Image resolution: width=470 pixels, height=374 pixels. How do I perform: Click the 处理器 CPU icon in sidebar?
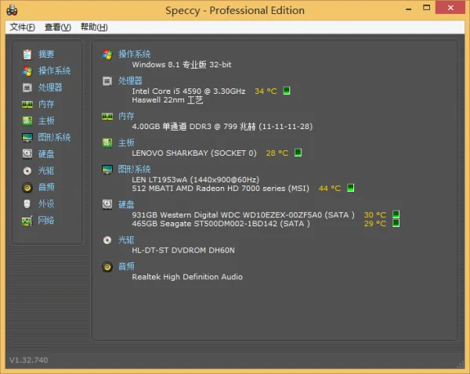(27, 88)
